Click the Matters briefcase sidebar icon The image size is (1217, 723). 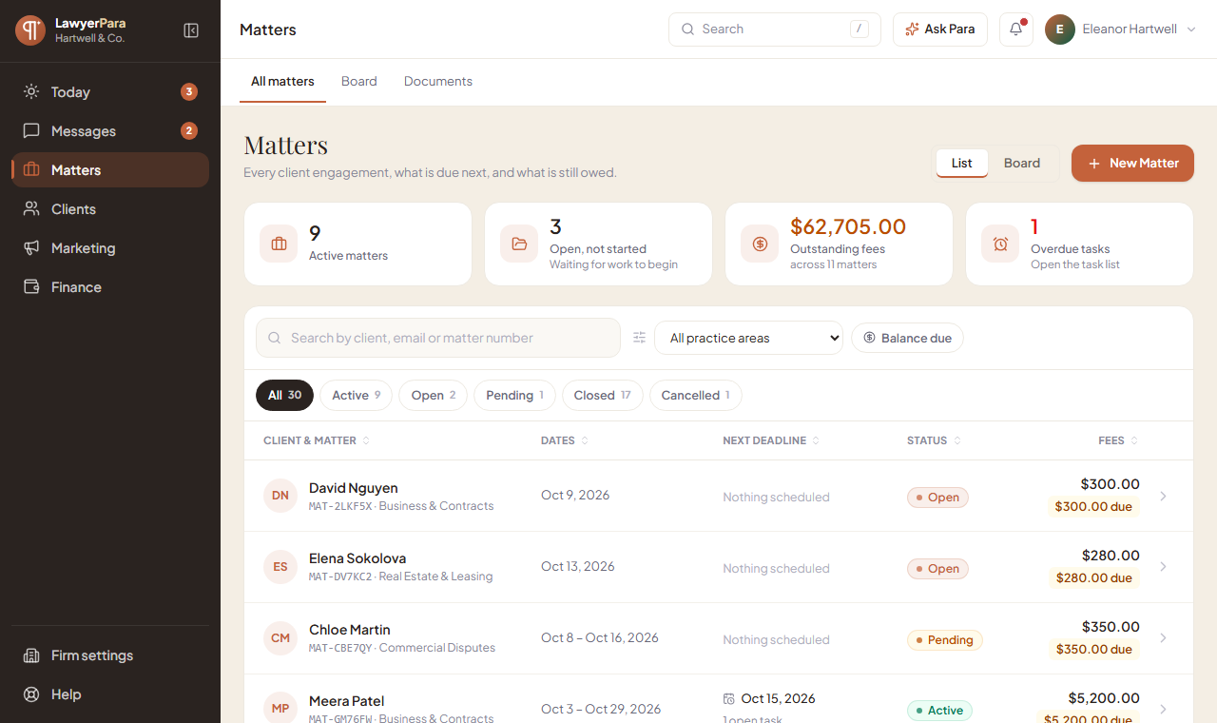pos(31,170)
